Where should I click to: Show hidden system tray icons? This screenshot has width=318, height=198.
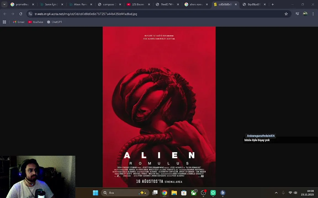pos(276,193)
